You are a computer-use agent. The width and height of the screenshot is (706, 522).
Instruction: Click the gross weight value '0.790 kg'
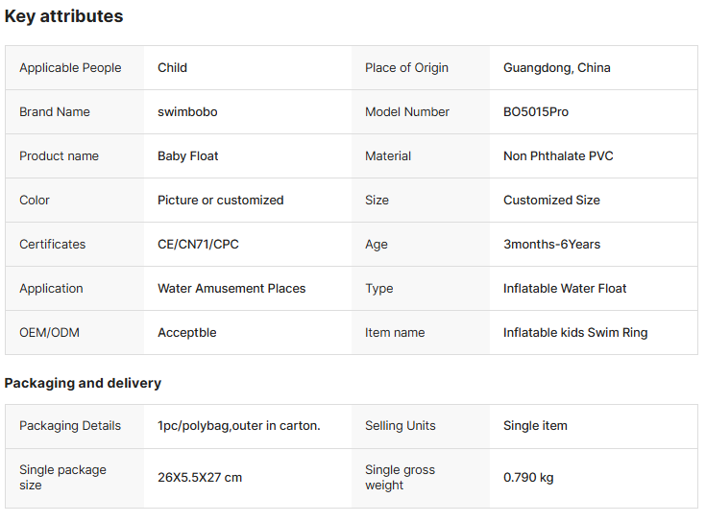[528, 478]
